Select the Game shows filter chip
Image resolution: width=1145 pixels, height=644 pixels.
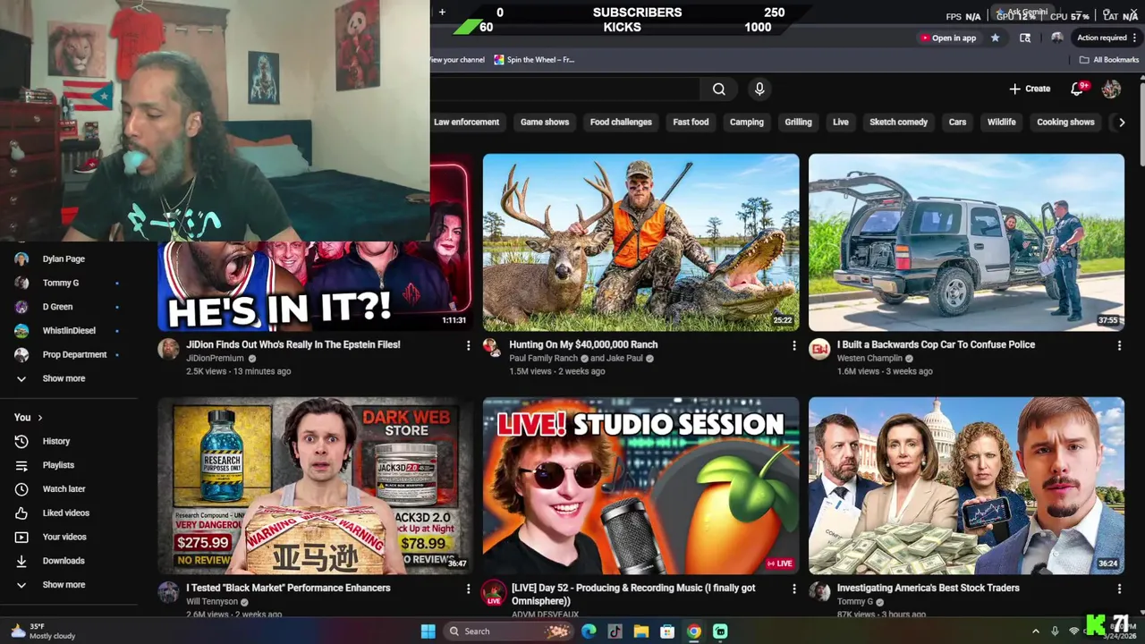[x=545, y=122]
